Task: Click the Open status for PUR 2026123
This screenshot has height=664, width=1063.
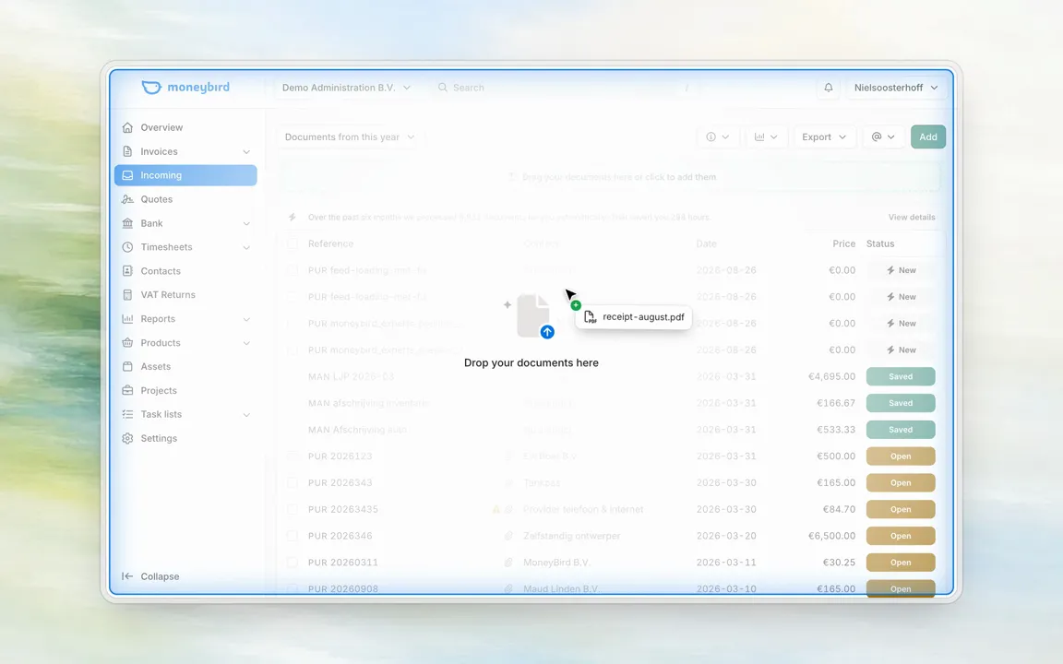Action: (x=901, y=456)
